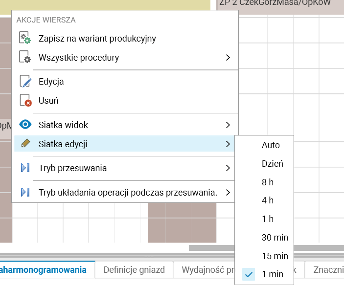Choose Zapisz na wariant produkcyjny
Viewport: 344px width, 287px height.
(97, 38)
